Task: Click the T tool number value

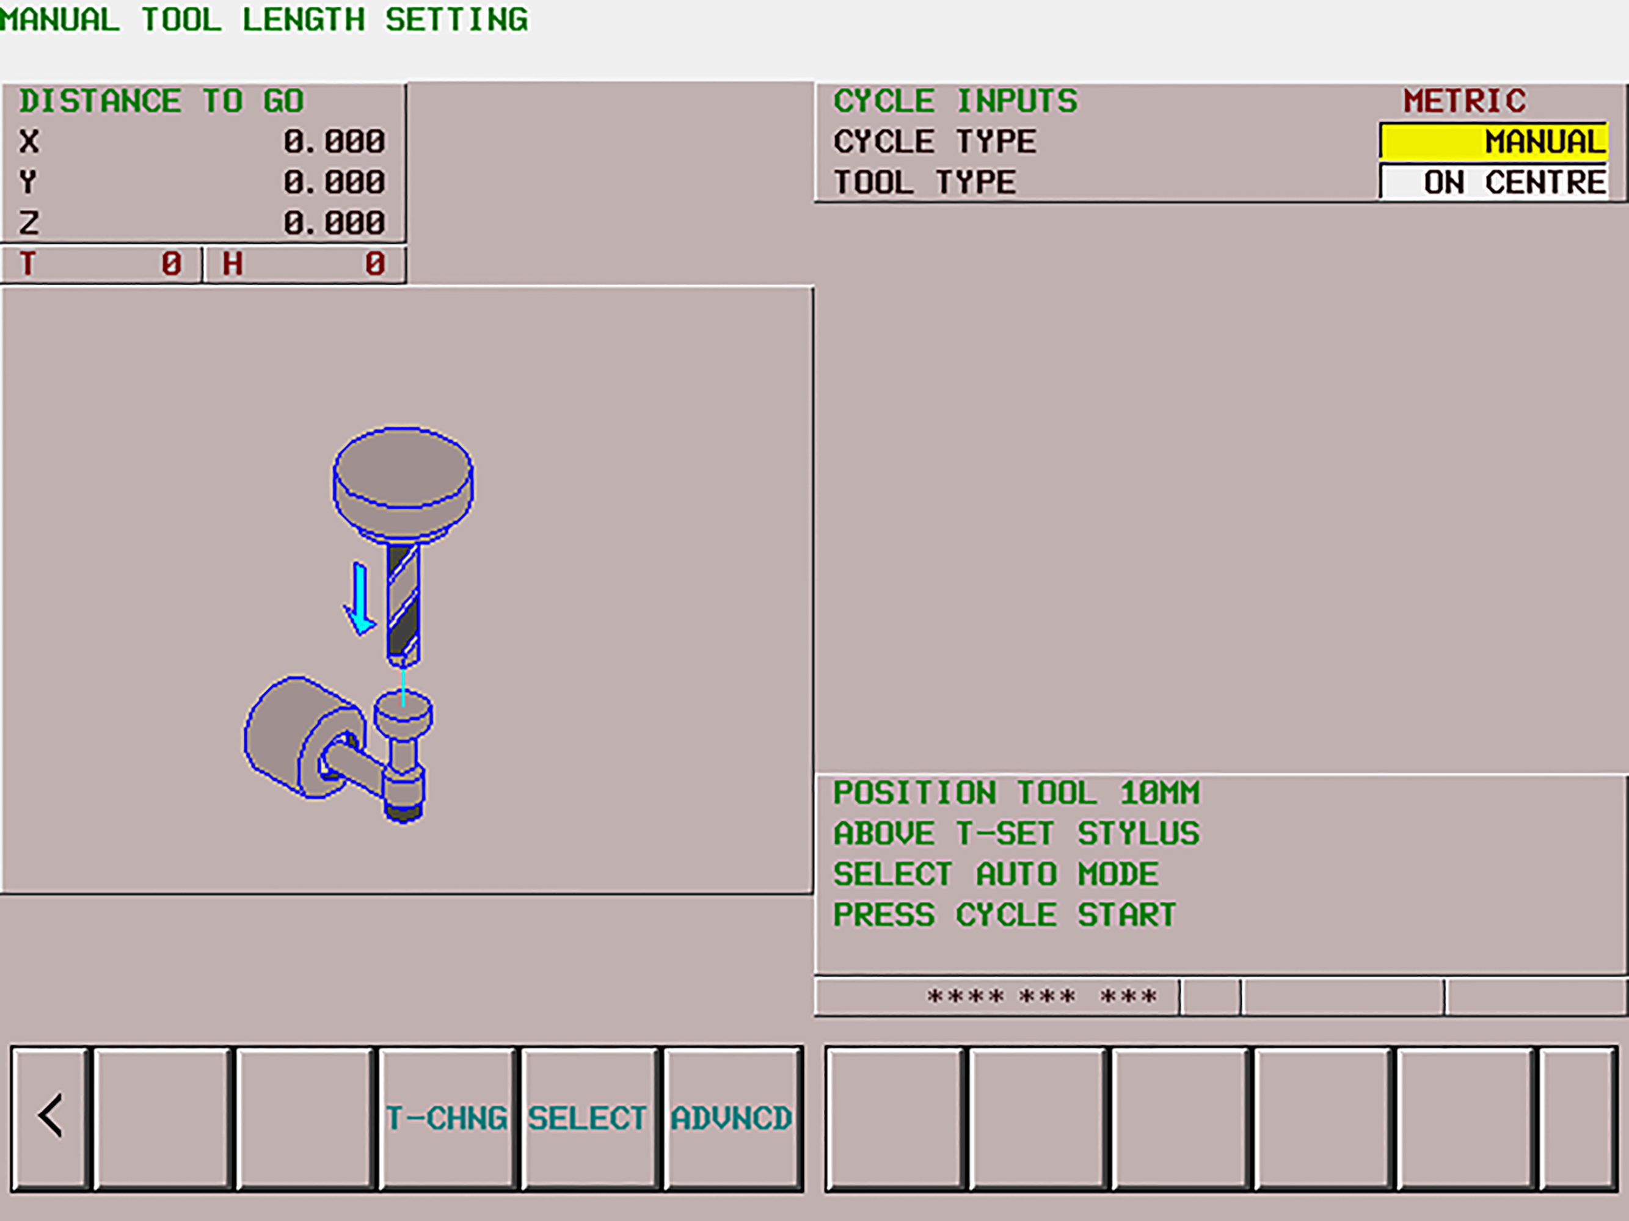Action: (172, 264)
